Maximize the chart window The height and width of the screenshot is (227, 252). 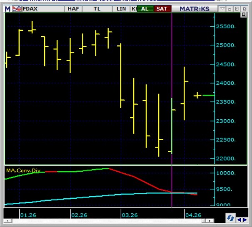tap(237, 8)
